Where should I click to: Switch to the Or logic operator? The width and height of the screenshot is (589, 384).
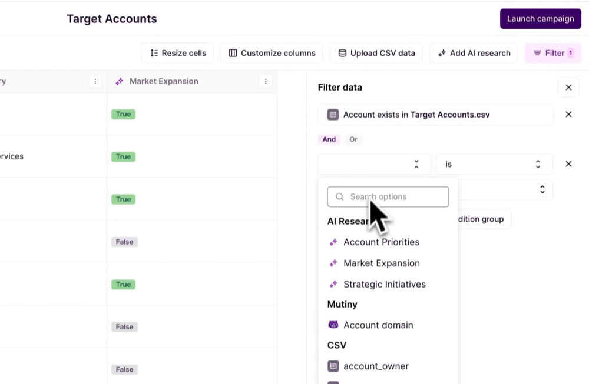pos(353,139)
